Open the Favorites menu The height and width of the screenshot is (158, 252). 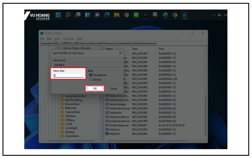tap(68, 39)
